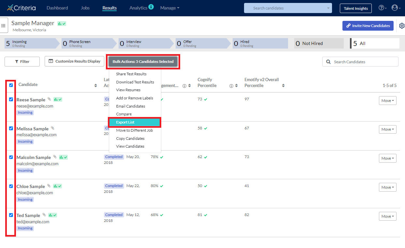Open the Analytics tab
405x248 pixels.
click(138, 8)
